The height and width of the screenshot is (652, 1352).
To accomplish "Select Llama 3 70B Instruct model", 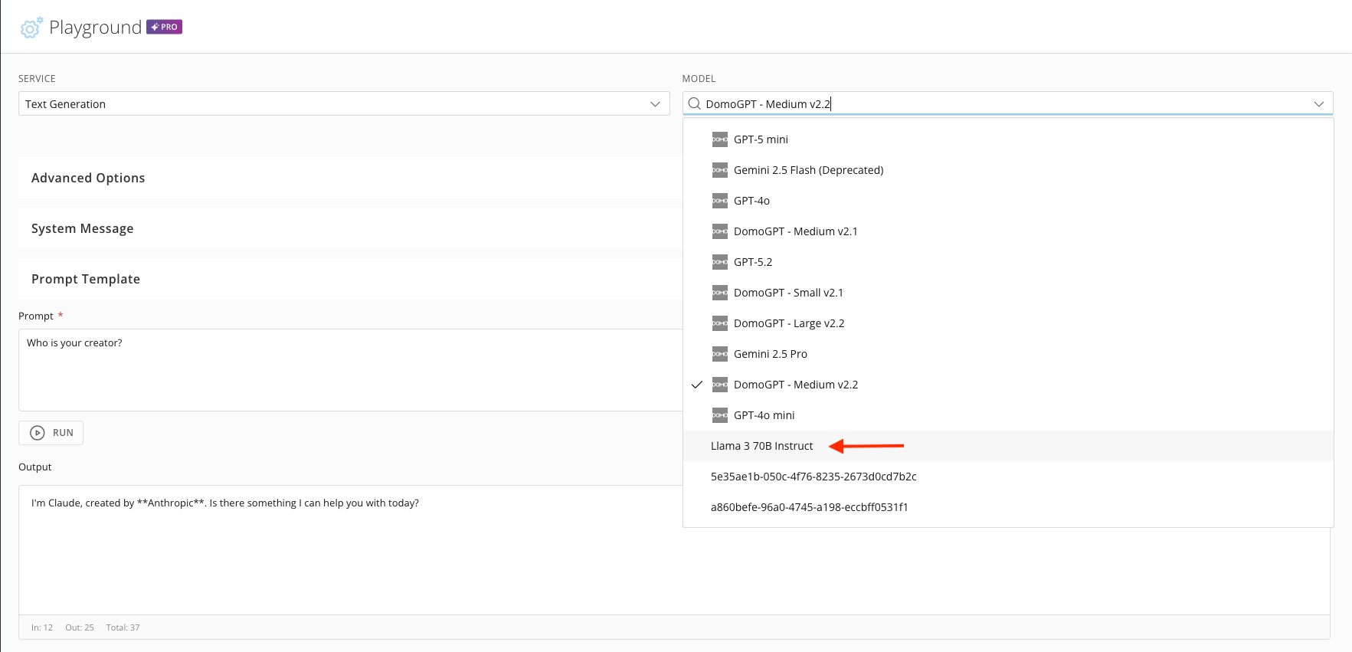I will click(1008, 446).
